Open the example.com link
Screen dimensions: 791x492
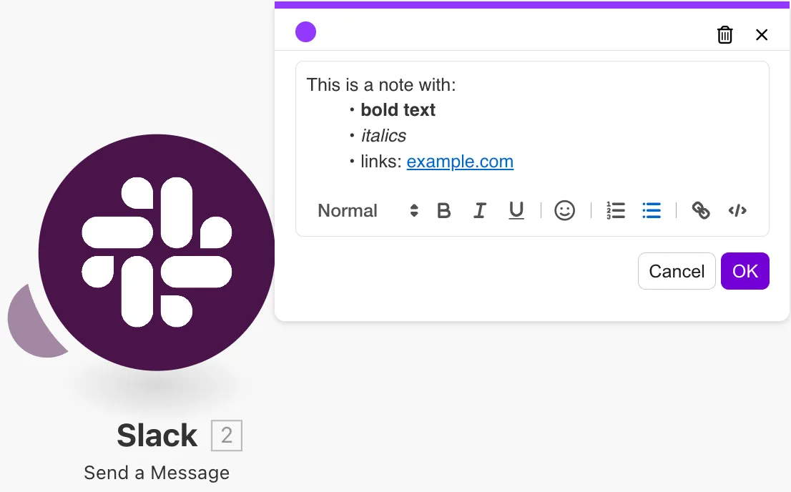tap(460, 162)
